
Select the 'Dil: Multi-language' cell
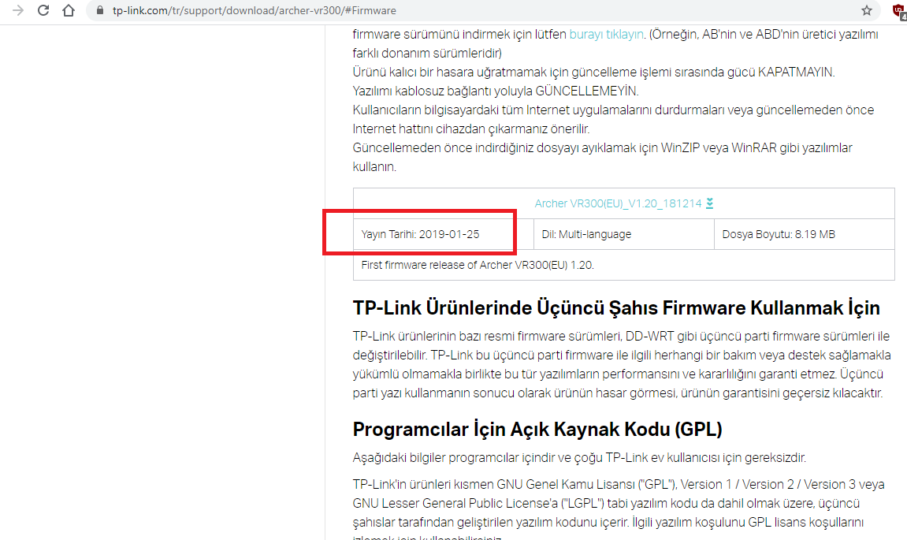623,234
